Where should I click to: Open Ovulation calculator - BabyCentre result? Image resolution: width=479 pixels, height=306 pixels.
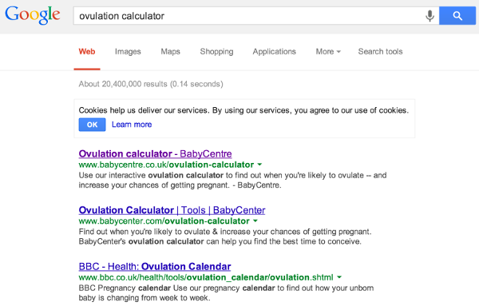click(x=155, y=153)
